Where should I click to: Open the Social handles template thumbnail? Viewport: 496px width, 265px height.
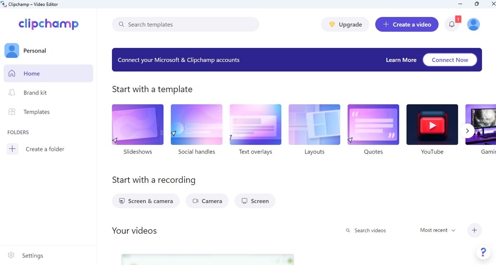tap(197, 124)
